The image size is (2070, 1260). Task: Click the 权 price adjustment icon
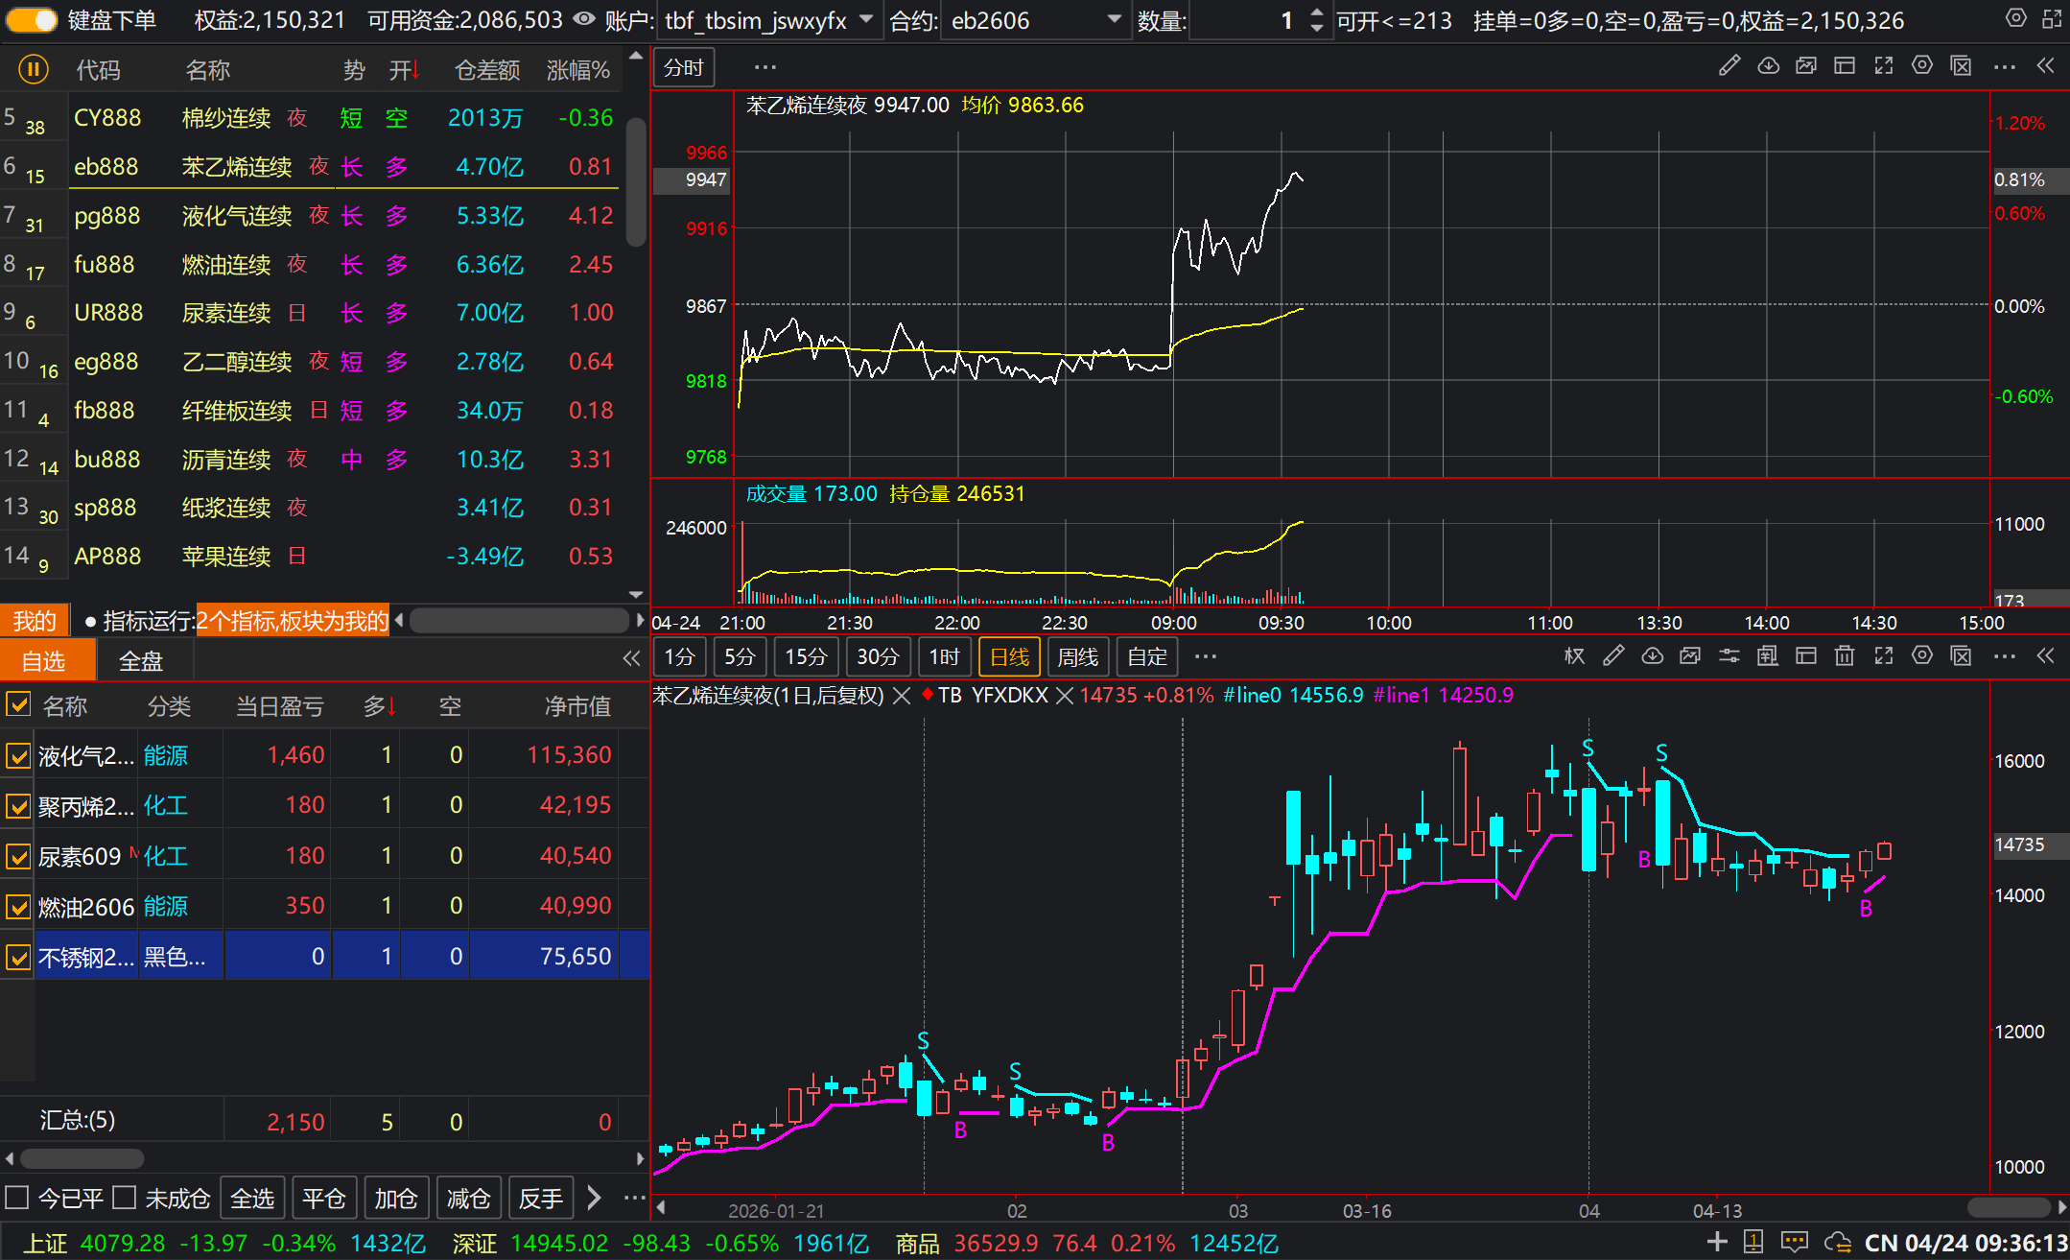coord(1574,656)
